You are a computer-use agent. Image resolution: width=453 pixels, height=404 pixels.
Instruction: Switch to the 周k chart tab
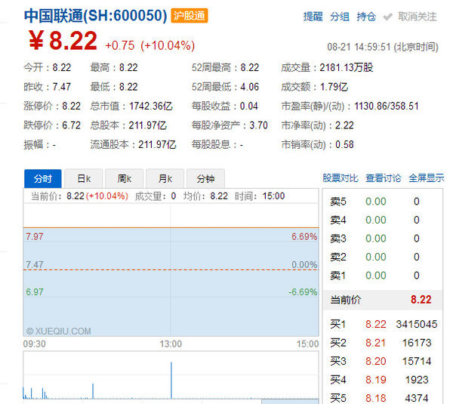125,179
